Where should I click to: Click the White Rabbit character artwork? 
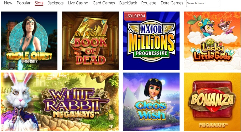19,102
